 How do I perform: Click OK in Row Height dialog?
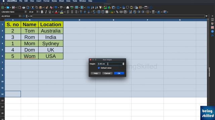point(119,73)
